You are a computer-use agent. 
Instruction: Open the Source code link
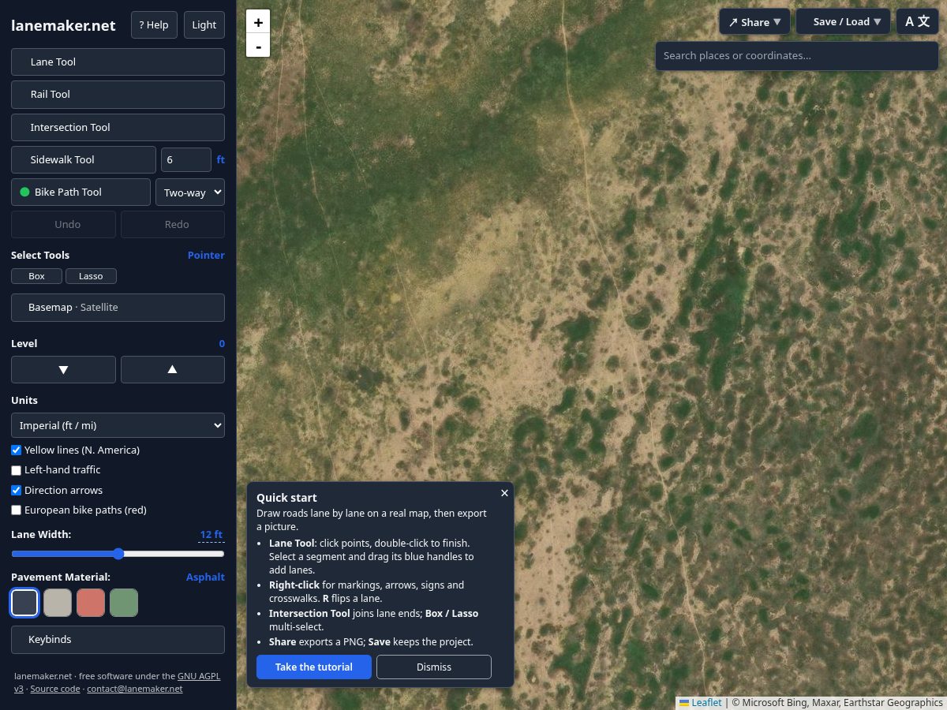(55, 689)
